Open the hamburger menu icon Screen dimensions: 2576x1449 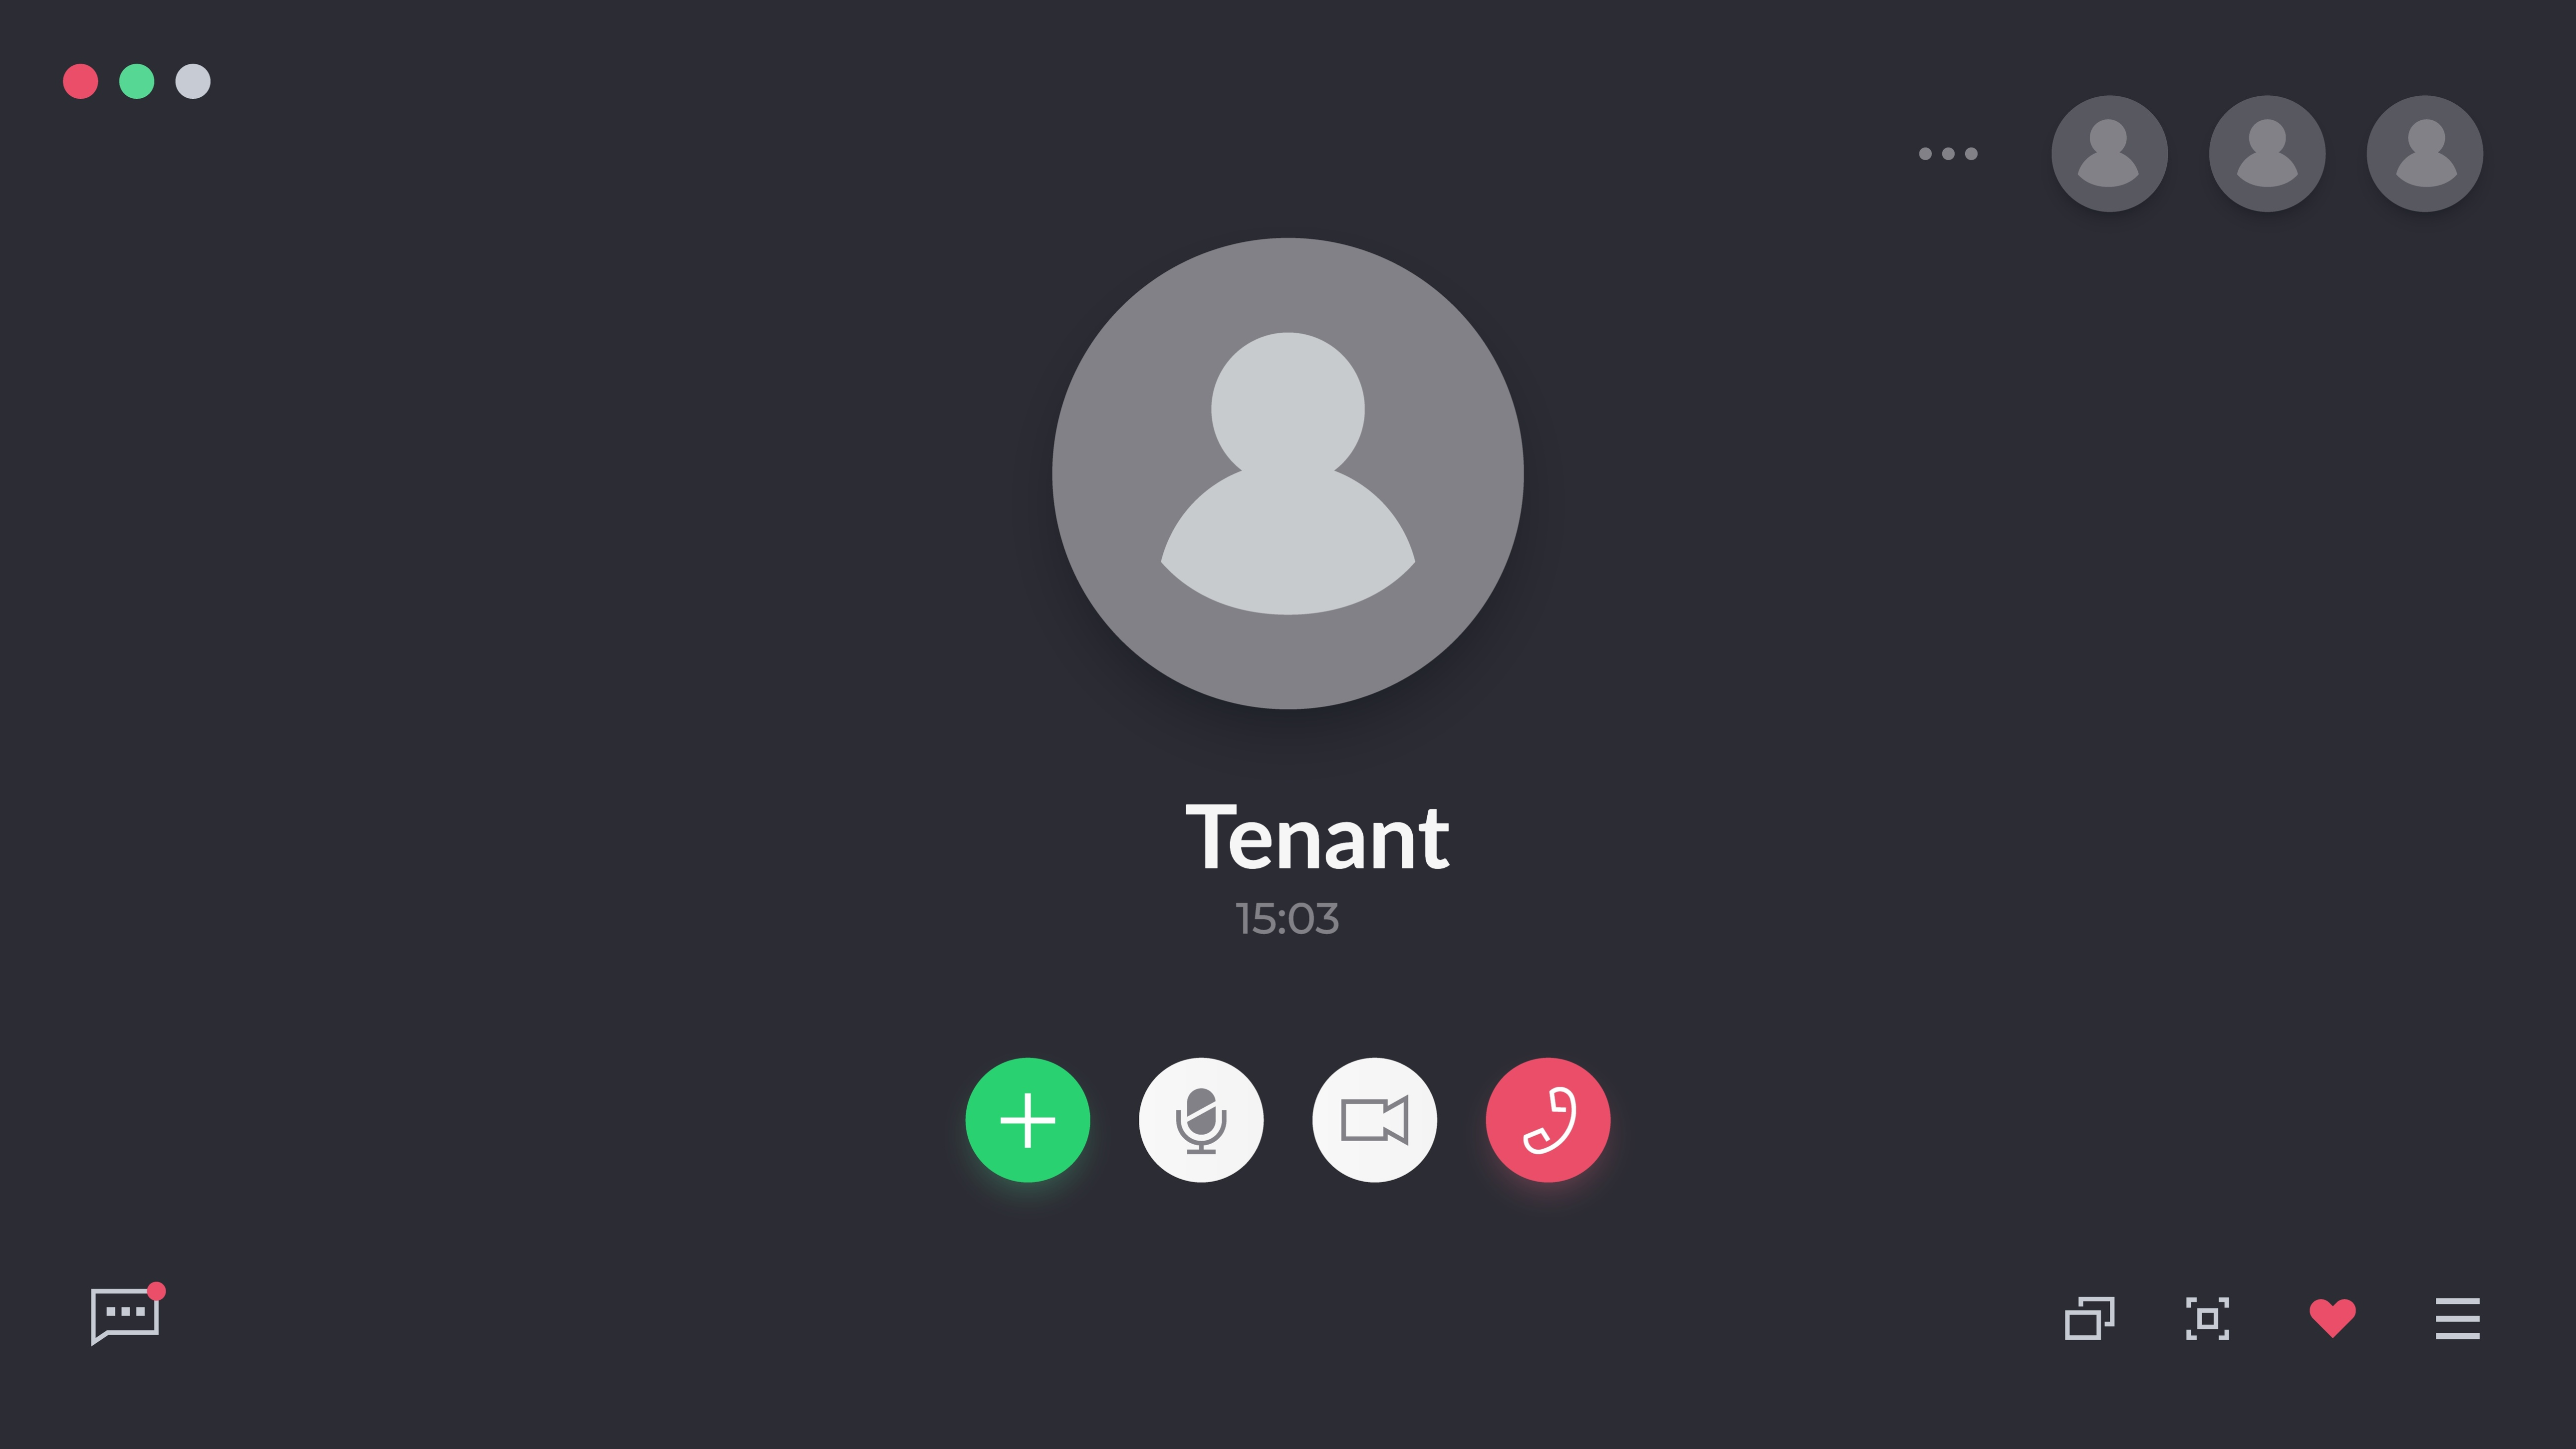click(2457, 1318)
